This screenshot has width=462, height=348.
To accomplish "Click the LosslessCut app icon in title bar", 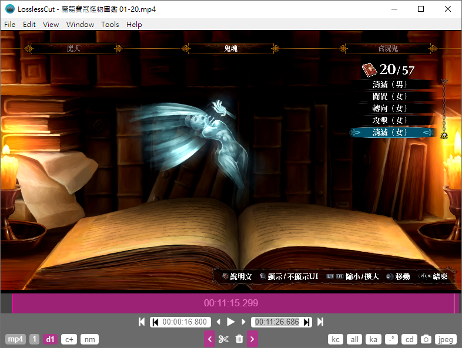I will pyautogui.click(x=10, y=9).
